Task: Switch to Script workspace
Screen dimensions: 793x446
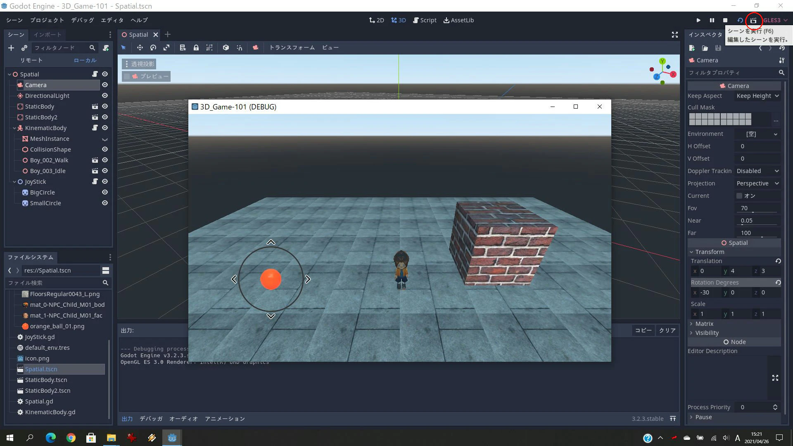Action: (x=425, y=20)
